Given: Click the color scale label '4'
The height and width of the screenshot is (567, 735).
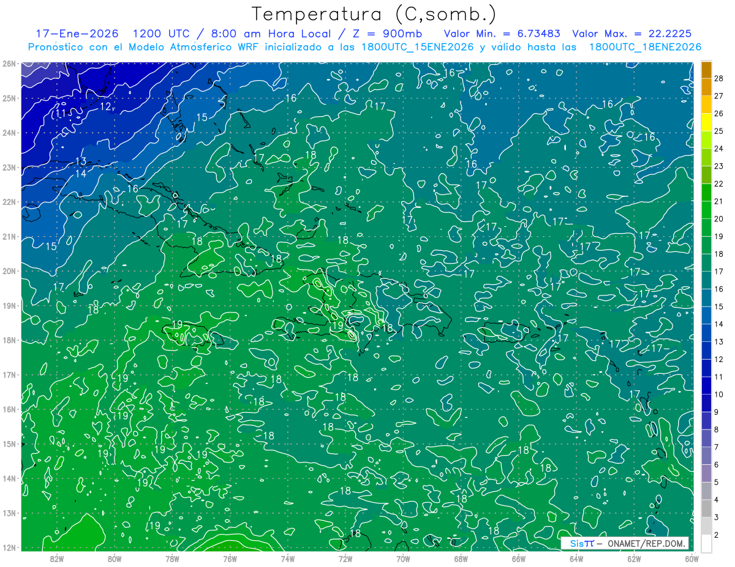Looking at the screenshot, I should point(717,500).
